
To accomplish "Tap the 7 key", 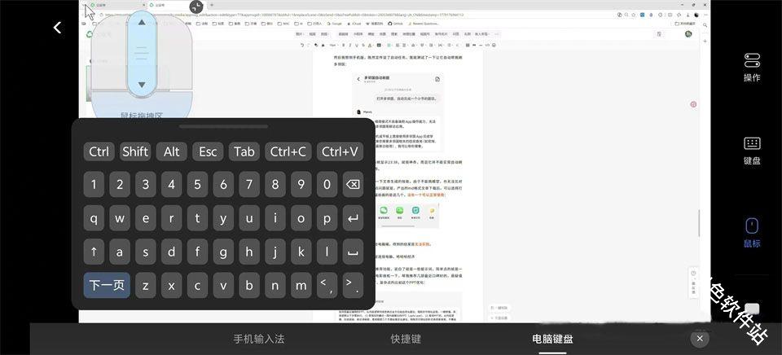I will pos(249,185).
